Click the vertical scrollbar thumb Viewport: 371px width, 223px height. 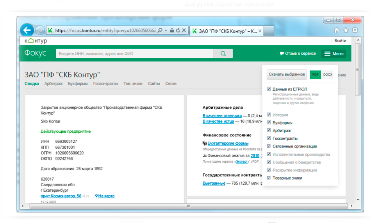[358, 69]
